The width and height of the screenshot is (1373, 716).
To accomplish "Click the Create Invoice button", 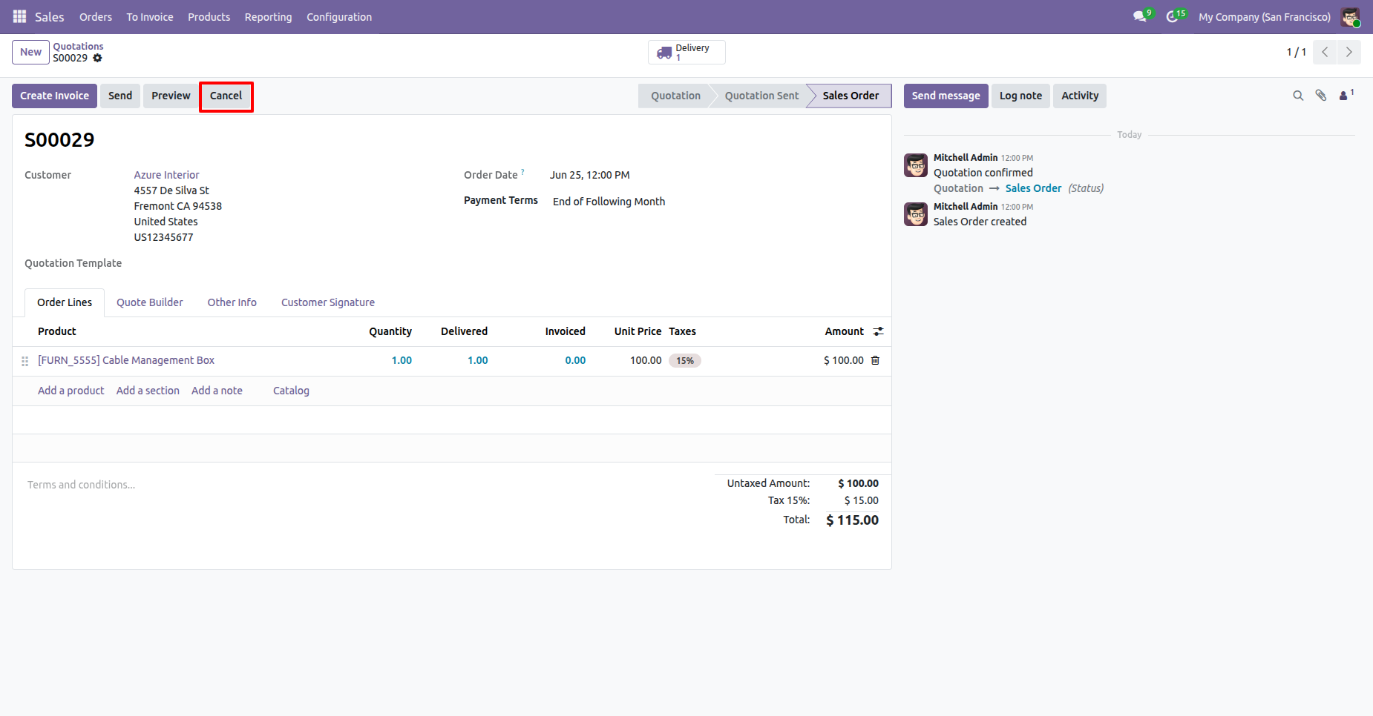I will tap(54, 96).
